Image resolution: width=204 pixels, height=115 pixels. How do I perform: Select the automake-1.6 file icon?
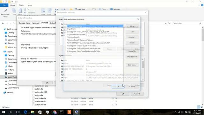(33, 104)
